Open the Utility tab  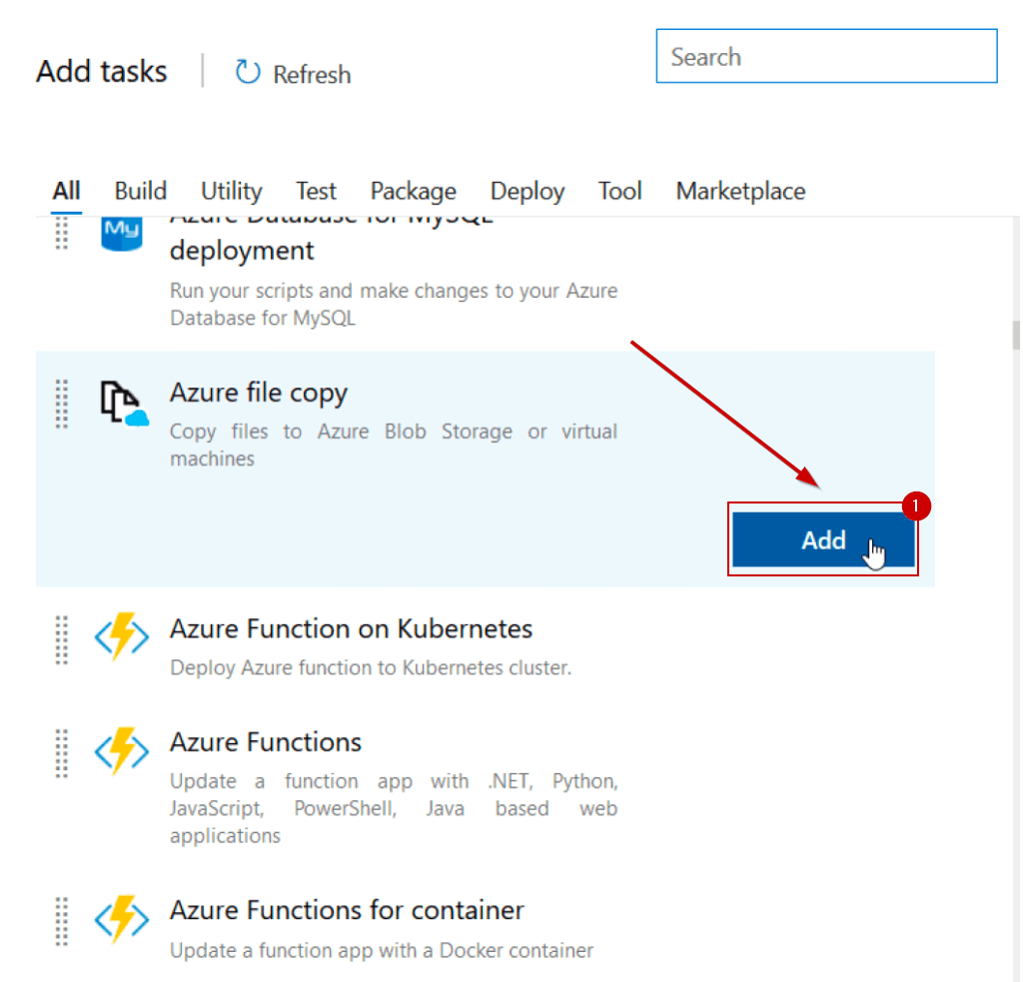tap(231, 191)
